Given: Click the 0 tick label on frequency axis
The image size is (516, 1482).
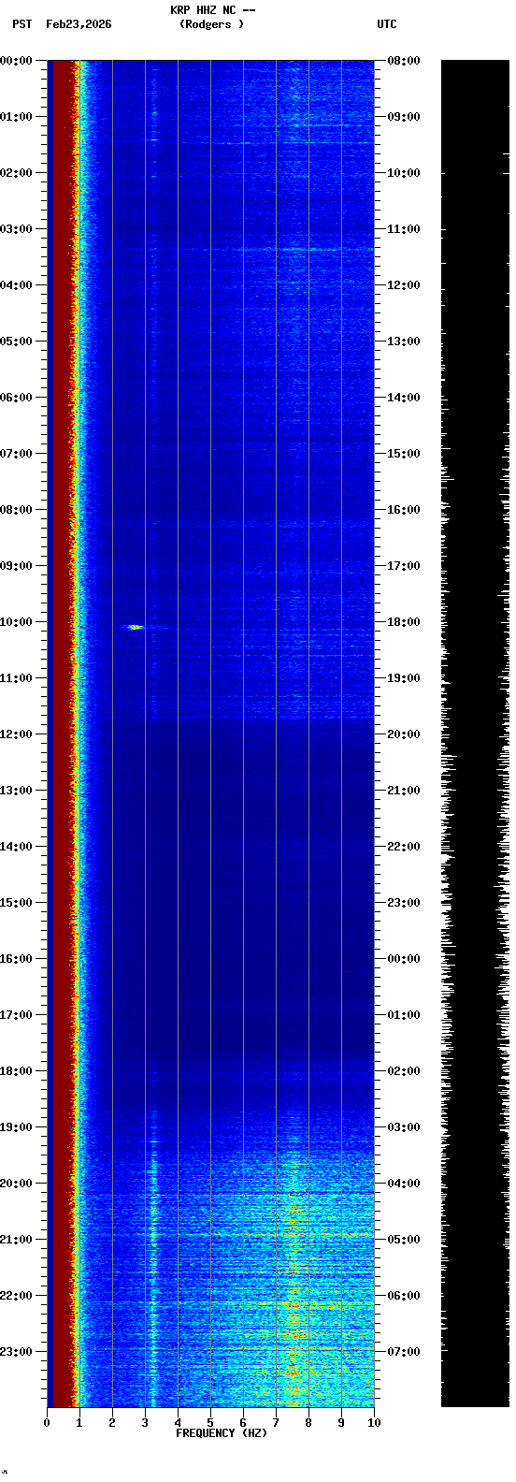Looking at the screenshot, I should [x=47, y=1423].
